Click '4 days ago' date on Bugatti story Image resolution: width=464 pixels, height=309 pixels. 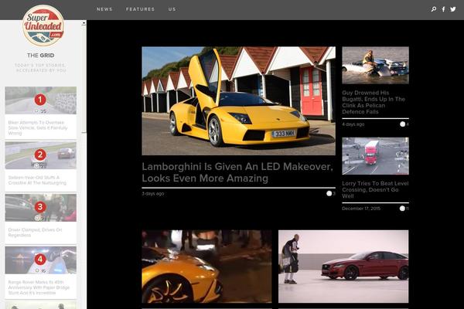[x=353, y=124]
